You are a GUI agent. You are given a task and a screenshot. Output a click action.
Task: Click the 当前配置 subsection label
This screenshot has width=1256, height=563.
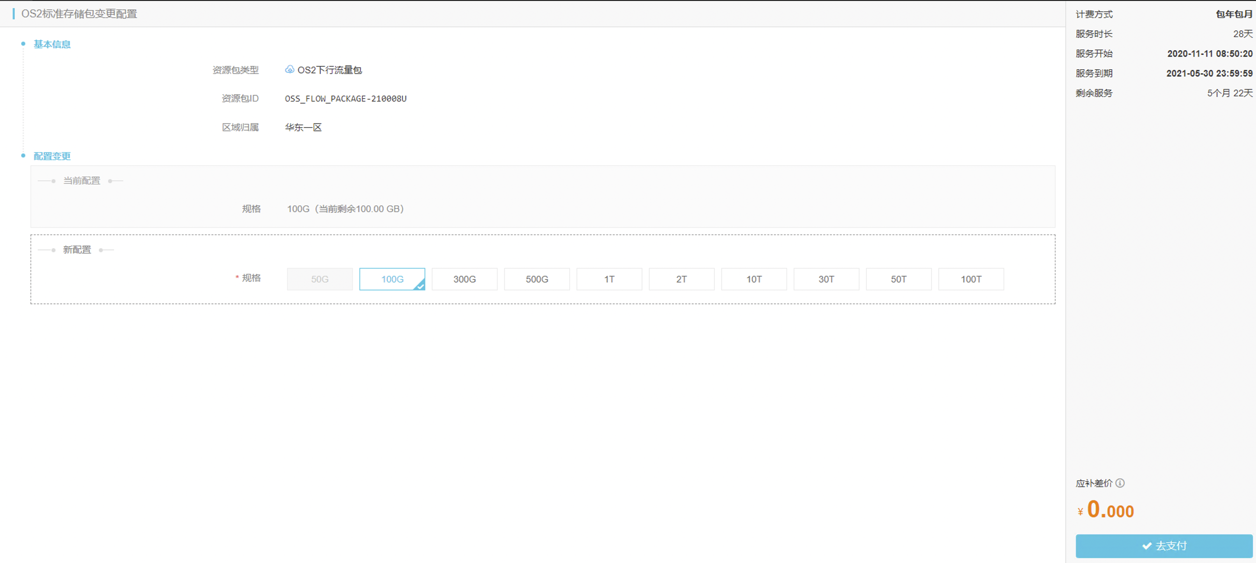point(82,181)
